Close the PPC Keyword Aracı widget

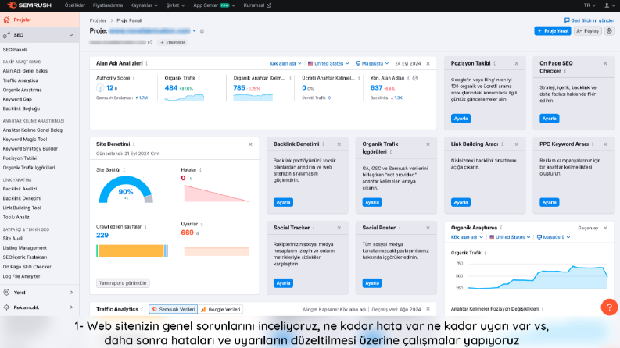pyautogui.click(x=605, y=144)
